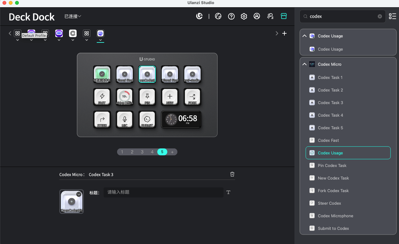Click the right arrow after profile icons
The image size is (399, 244).
pyautogui.click(x=277, y=33)
